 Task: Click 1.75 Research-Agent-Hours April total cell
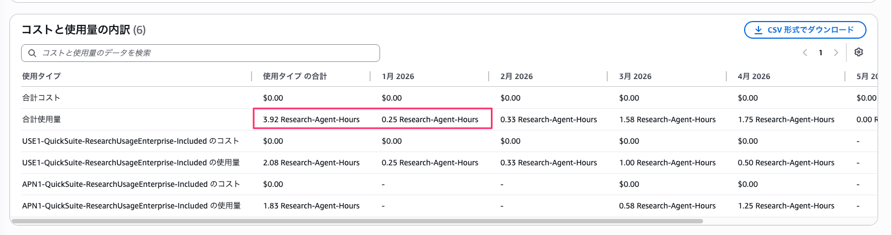[786, 119]
